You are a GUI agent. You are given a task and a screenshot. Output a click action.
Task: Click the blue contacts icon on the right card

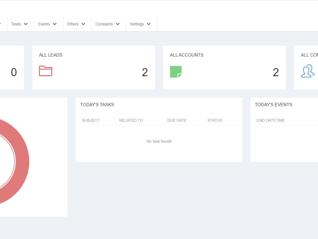[x=307, y=71]
